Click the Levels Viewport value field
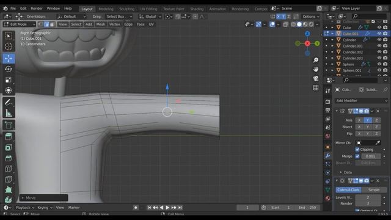Viewport: 391px width, 220px height. pos(368,197)
